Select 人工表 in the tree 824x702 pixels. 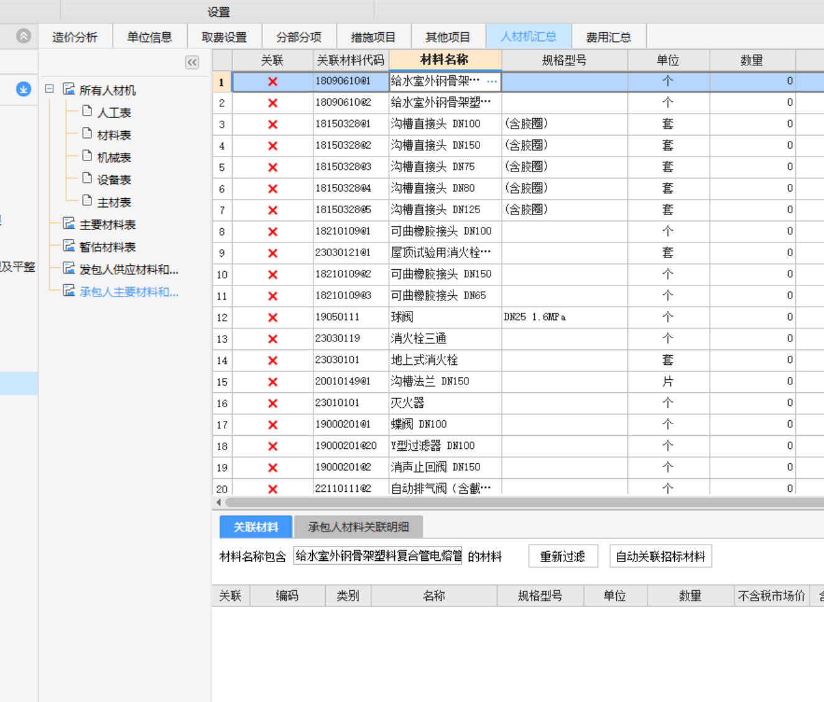(x=114, y=113)
